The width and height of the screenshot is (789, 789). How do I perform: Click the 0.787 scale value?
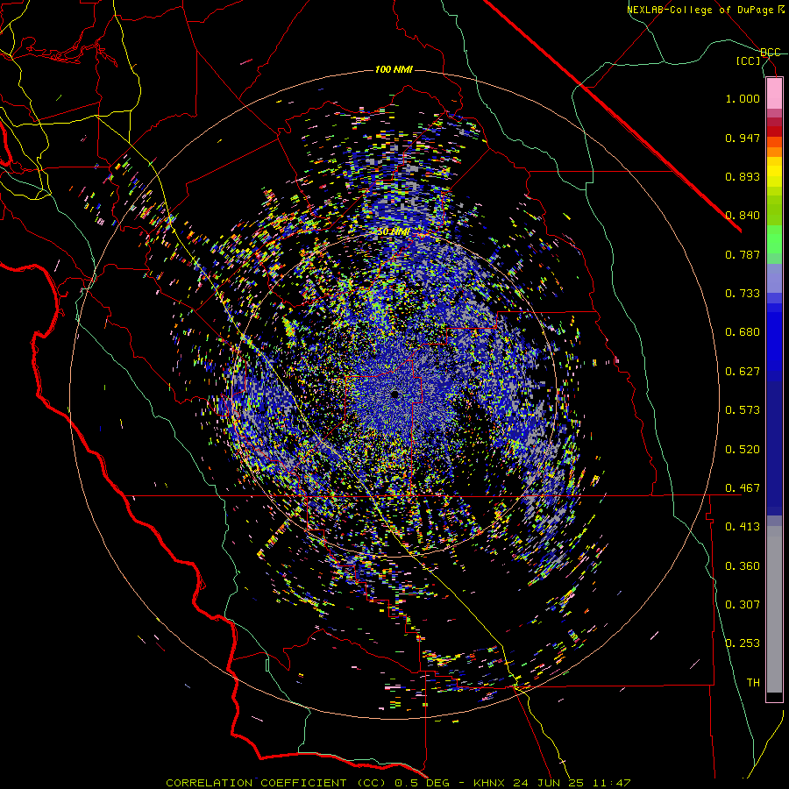point(743,254)
